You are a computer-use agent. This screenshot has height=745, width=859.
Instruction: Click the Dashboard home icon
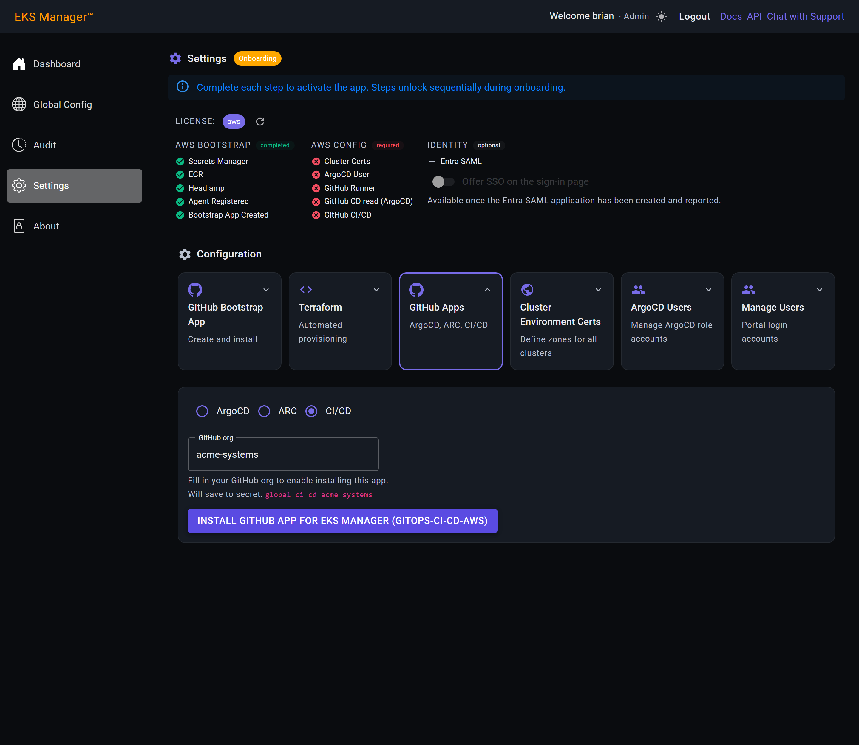tap(19, 64)
